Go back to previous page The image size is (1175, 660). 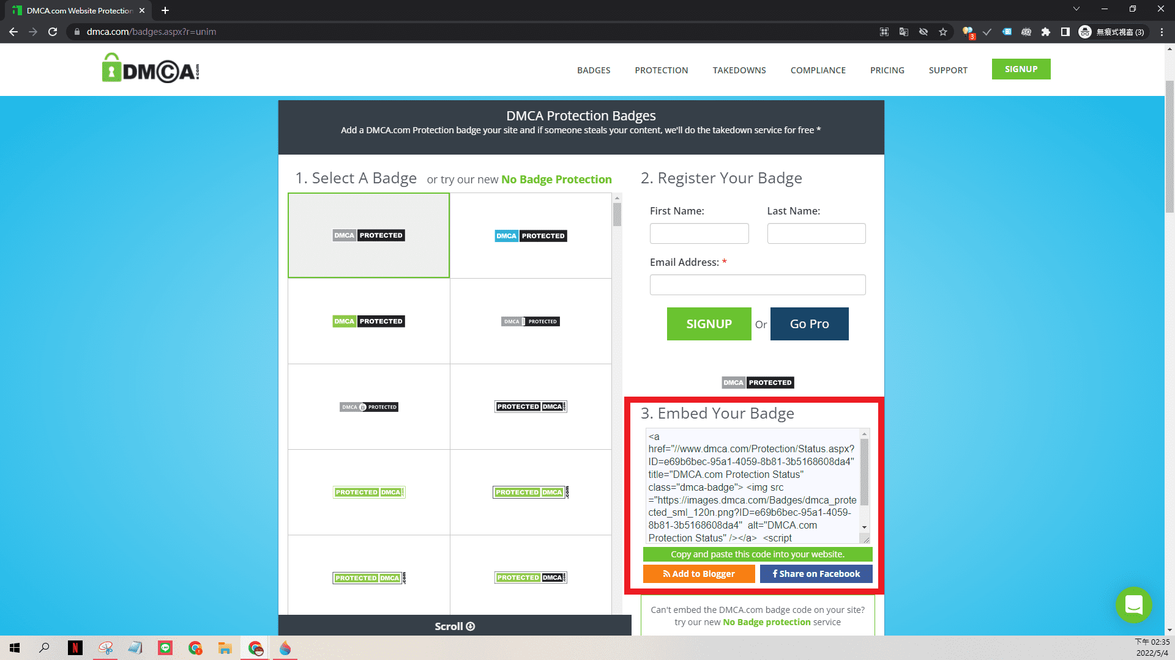point(13,32)
